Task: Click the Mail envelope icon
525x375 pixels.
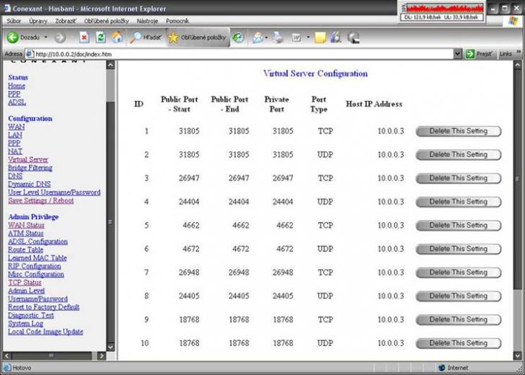Action: (x=257, y=37)
